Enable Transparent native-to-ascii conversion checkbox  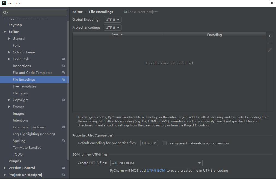click(165, 143)
